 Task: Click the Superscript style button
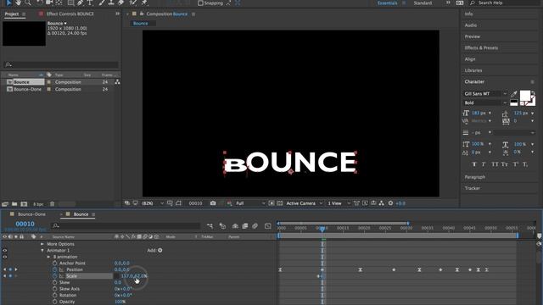coord(515,164)
